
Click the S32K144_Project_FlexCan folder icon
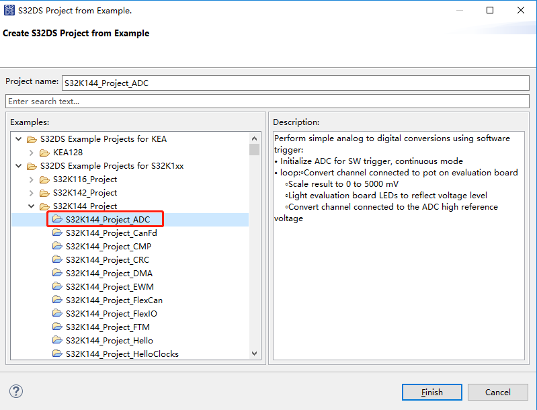point(57,300)
